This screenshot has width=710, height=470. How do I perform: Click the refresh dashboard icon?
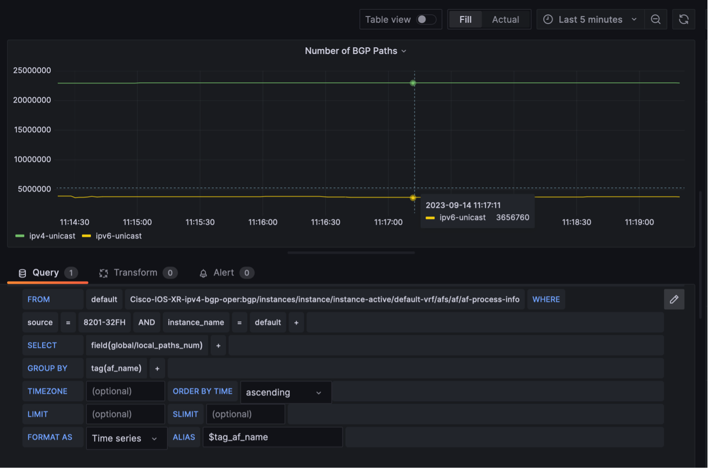pyautogui.click(x=683, y=19)
